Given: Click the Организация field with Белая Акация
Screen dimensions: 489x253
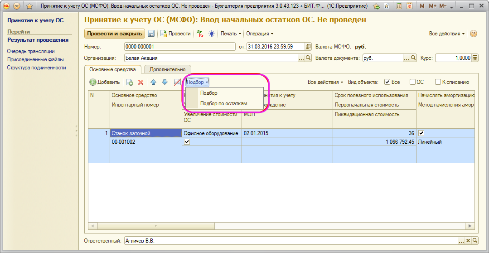Looking at the screenshot, I should click(210, 58).
